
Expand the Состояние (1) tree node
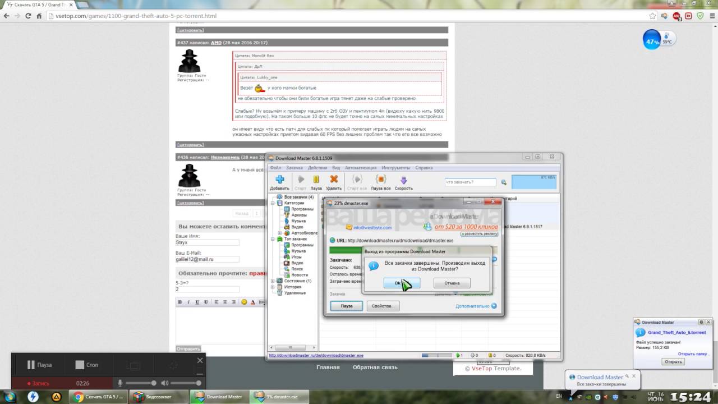pyautogui.click(x=273, y=281)
